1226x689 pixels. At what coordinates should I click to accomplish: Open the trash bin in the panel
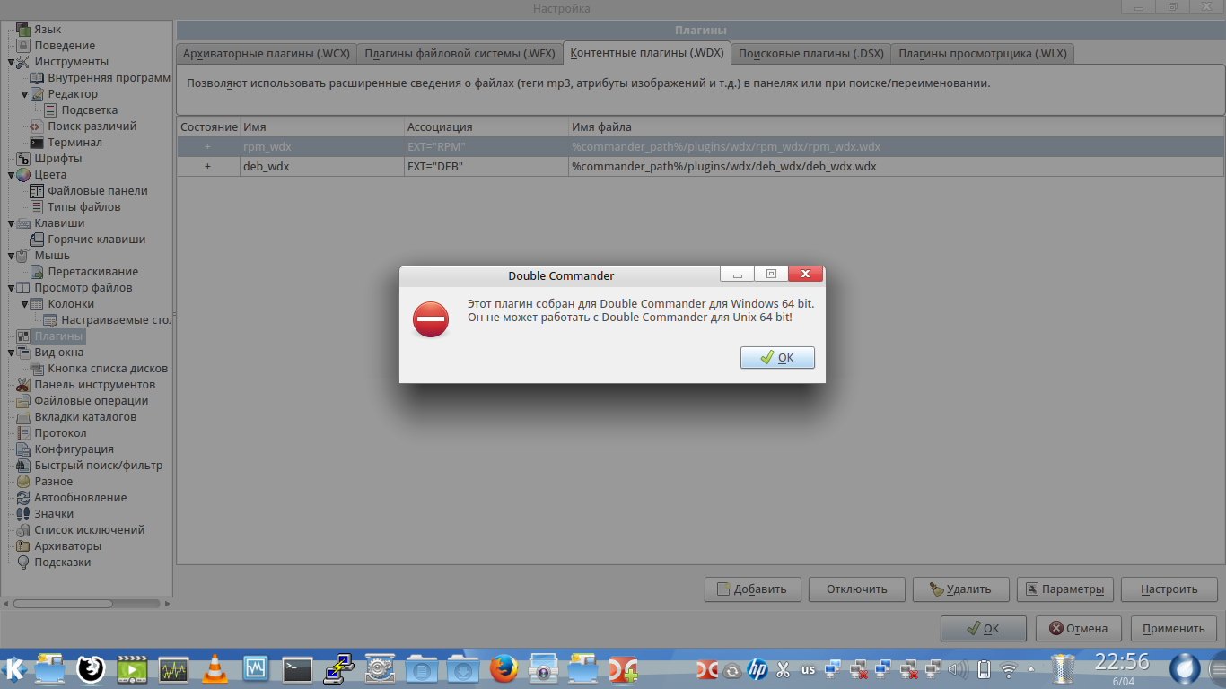click(x=1063, y=668)
